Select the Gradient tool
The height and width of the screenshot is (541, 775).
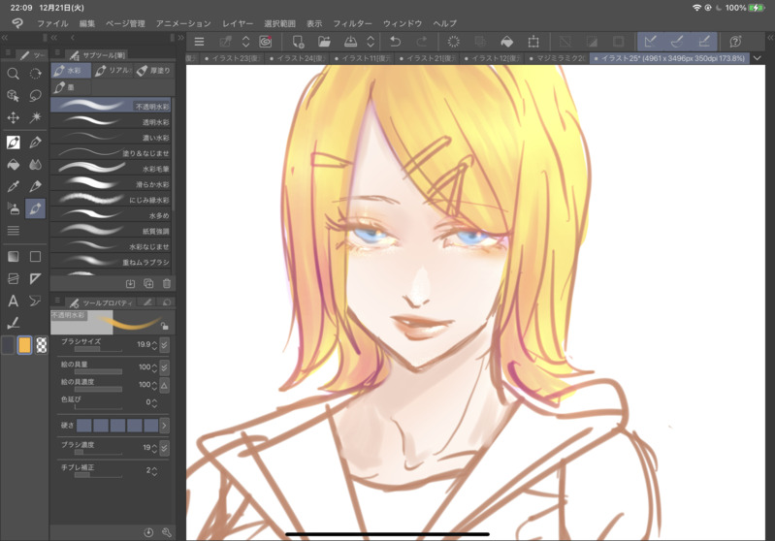click(14, 256)
